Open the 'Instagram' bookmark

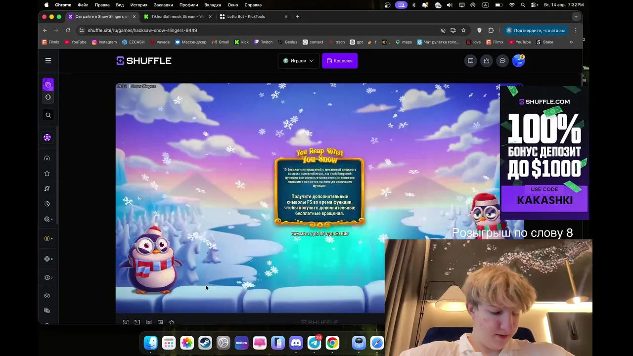[104, 42]
